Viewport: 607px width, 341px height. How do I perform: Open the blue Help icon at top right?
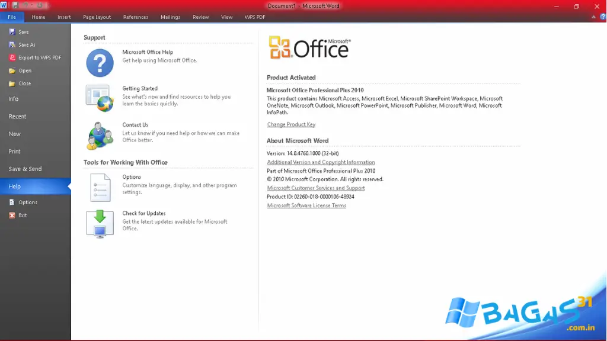coord(602,17)
